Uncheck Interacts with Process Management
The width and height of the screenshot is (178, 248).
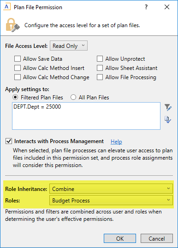pos(9,141)
